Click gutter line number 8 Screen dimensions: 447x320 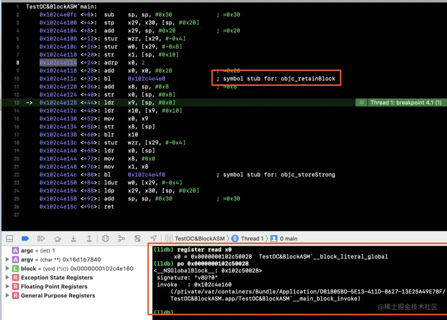point(18,63)
